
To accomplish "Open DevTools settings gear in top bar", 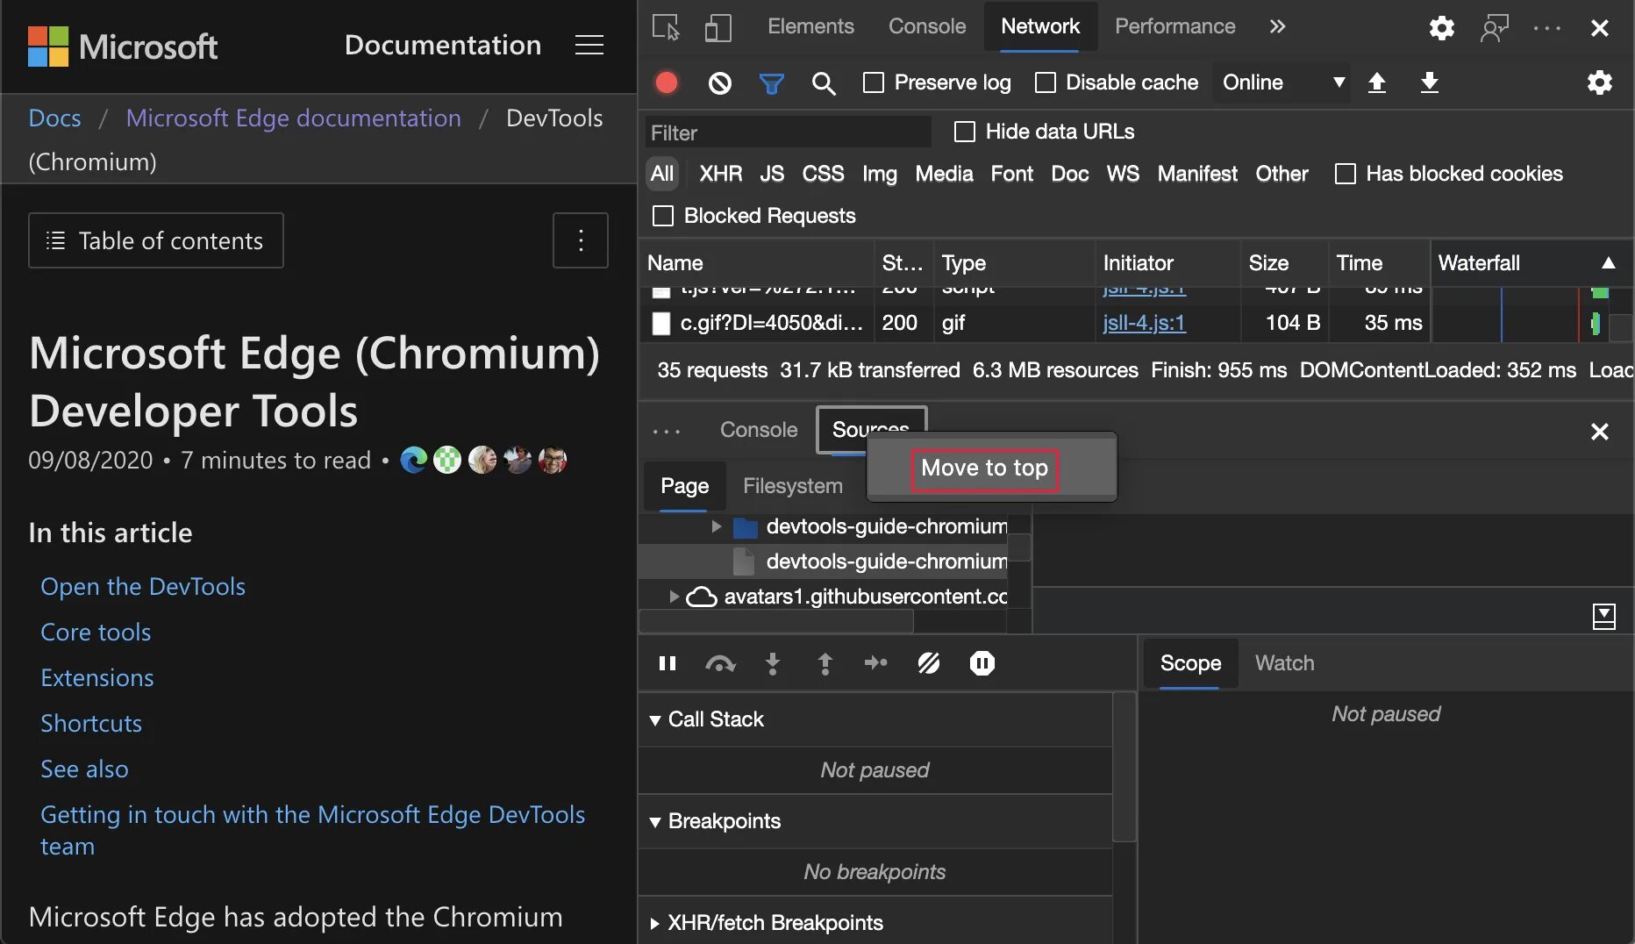I will pyautogui.click(x=1441, y=28).
